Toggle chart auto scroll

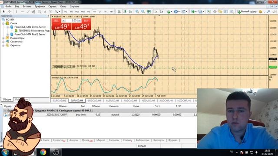click(x=156, y=12)
